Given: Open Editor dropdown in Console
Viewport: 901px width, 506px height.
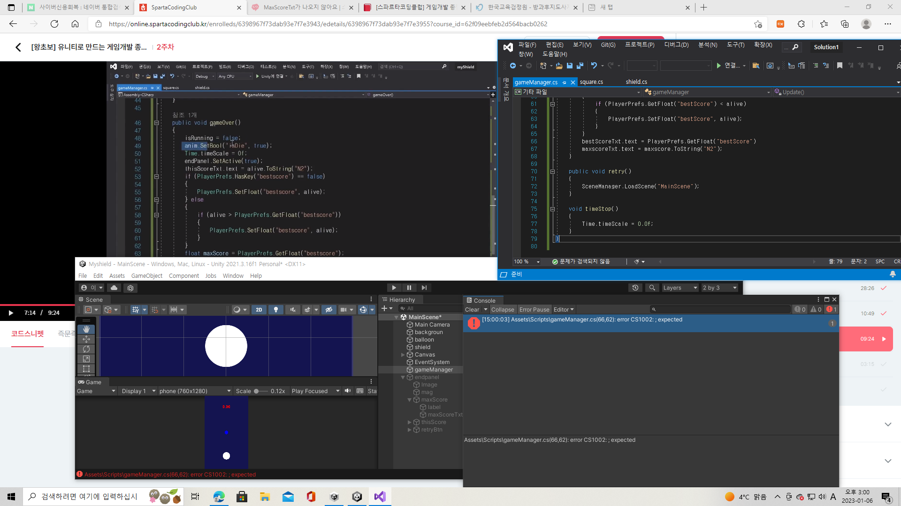Looking at the screenshot, I should point(564,310).
